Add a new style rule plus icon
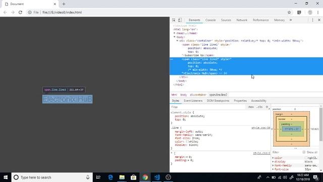Screen dimensions: 323x182 pos(267,107)
